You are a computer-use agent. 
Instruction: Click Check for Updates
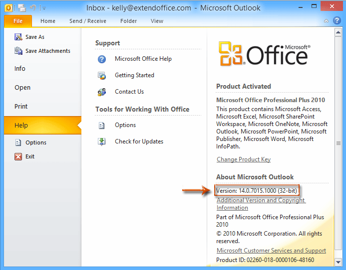click(139, 141)
